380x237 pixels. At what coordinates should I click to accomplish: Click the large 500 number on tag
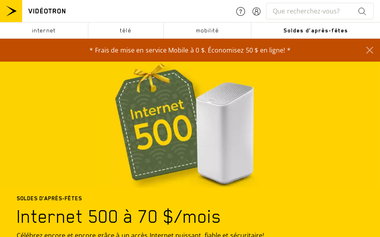[163, 132]
